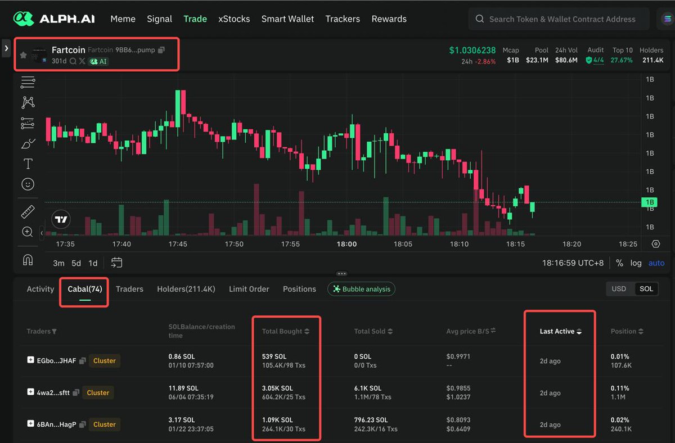Screen dimensions: 675x443
Task: Go to the xStocks page
Action: point(234,19)
